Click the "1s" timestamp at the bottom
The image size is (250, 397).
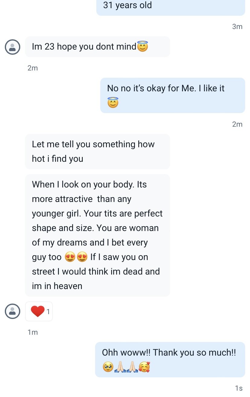(x=239, y=388)
